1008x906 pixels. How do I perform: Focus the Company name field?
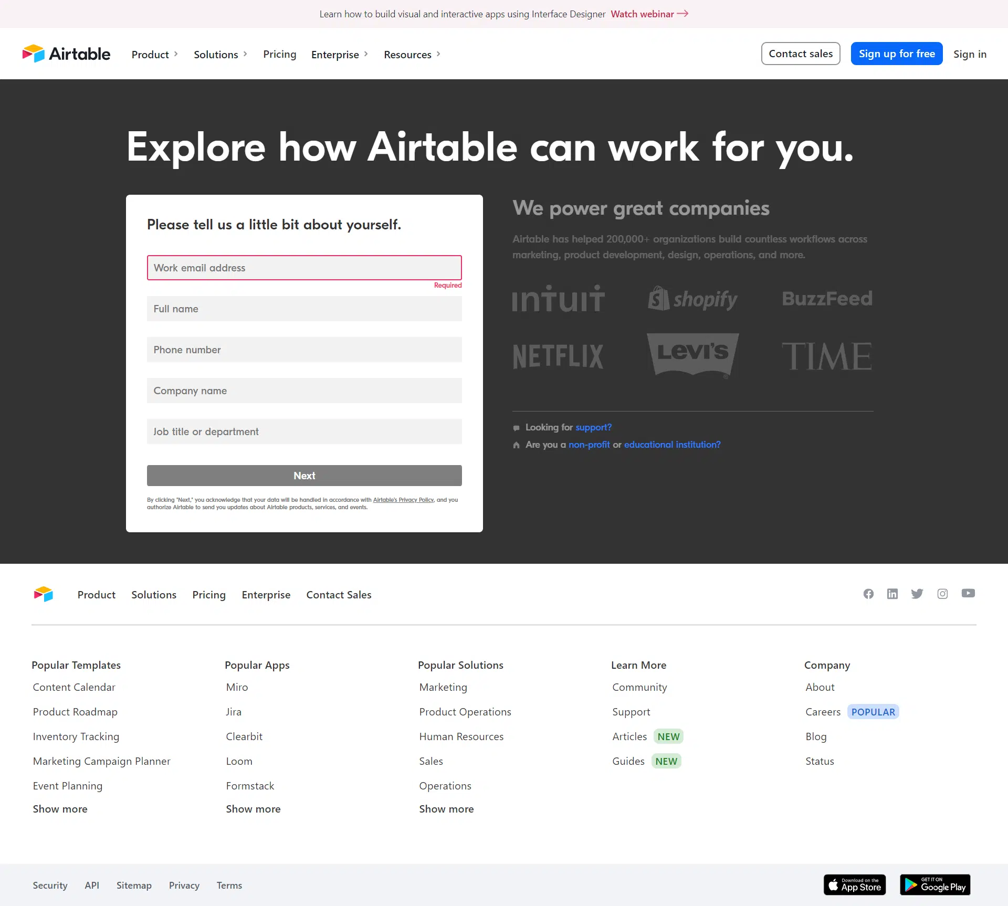click(304, 391)
